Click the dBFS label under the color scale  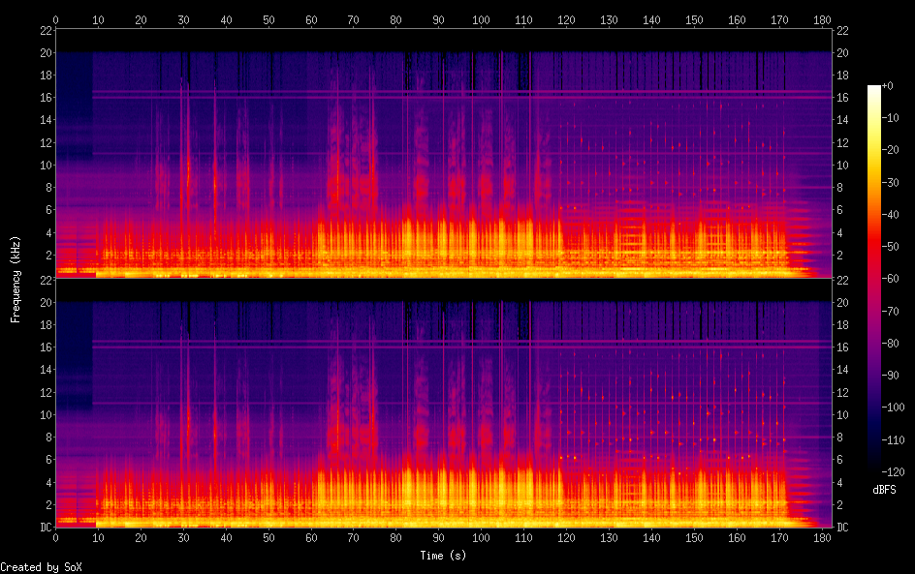(x=883, y=490)
